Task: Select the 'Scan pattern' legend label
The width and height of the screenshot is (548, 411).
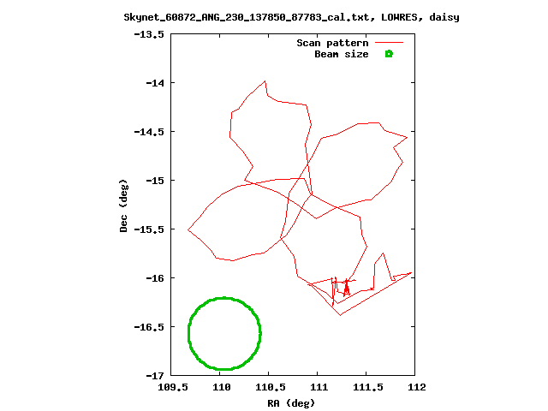Action: [332, 43]
